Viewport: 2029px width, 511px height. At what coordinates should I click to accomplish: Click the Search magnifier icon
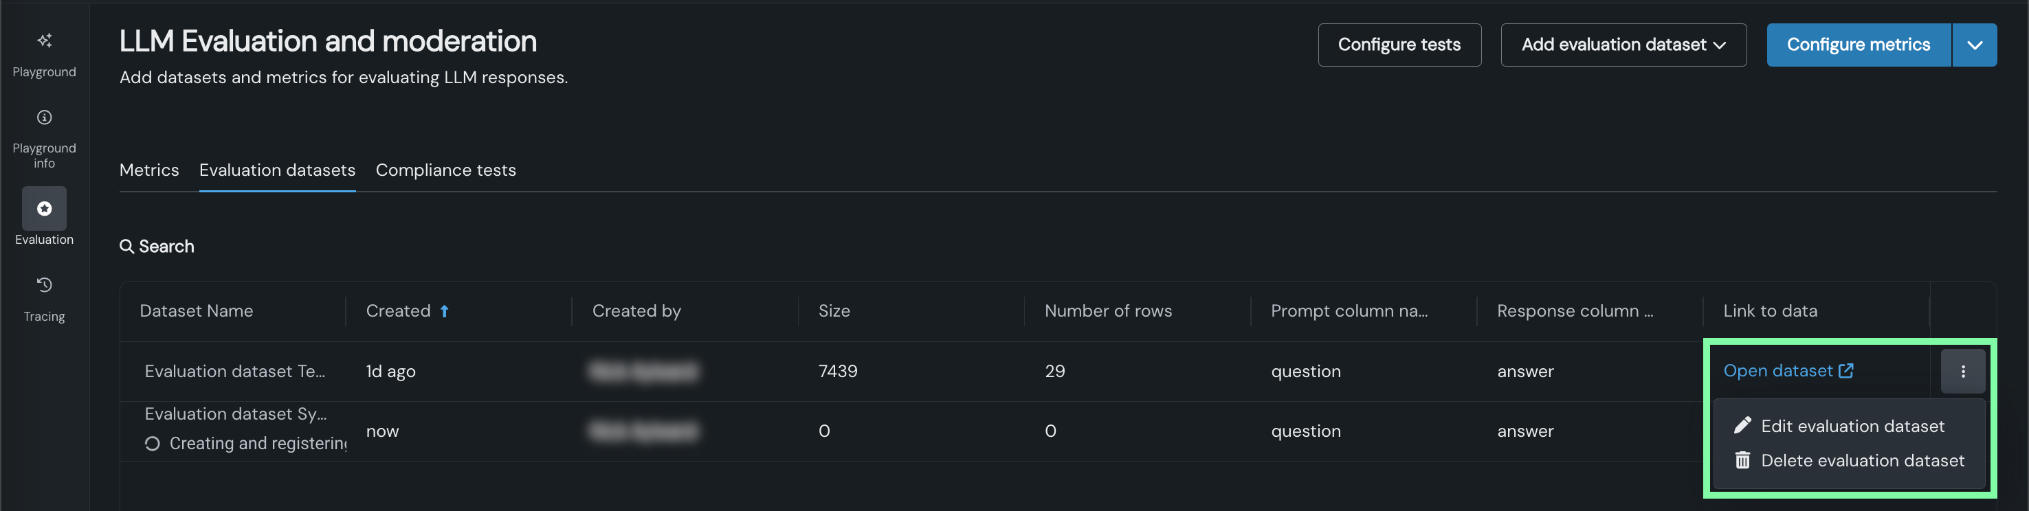point(126,247)
